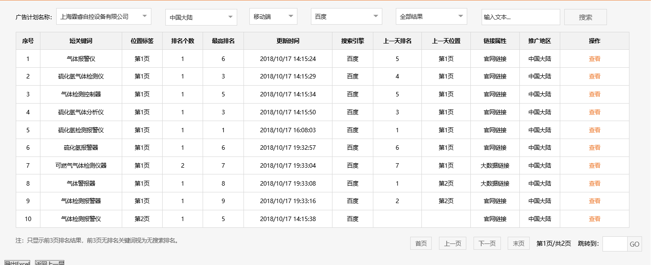Screen dimensions: 651x265
Task: View details of keyword 气体报警仪
Action: click(x=594, y=58)
